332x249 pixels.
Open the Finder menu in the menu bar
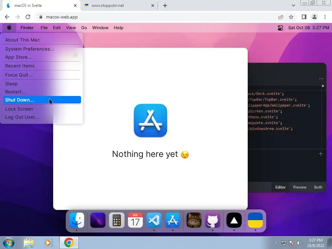[27, 28]
